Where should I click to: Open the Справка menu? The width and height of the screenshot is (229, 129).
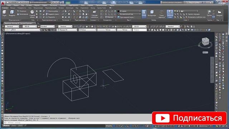[90, 5]
